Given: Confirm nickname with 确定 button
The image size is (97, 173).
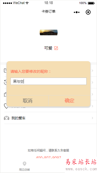Looking at the screenshot, I should coord(69,101).
